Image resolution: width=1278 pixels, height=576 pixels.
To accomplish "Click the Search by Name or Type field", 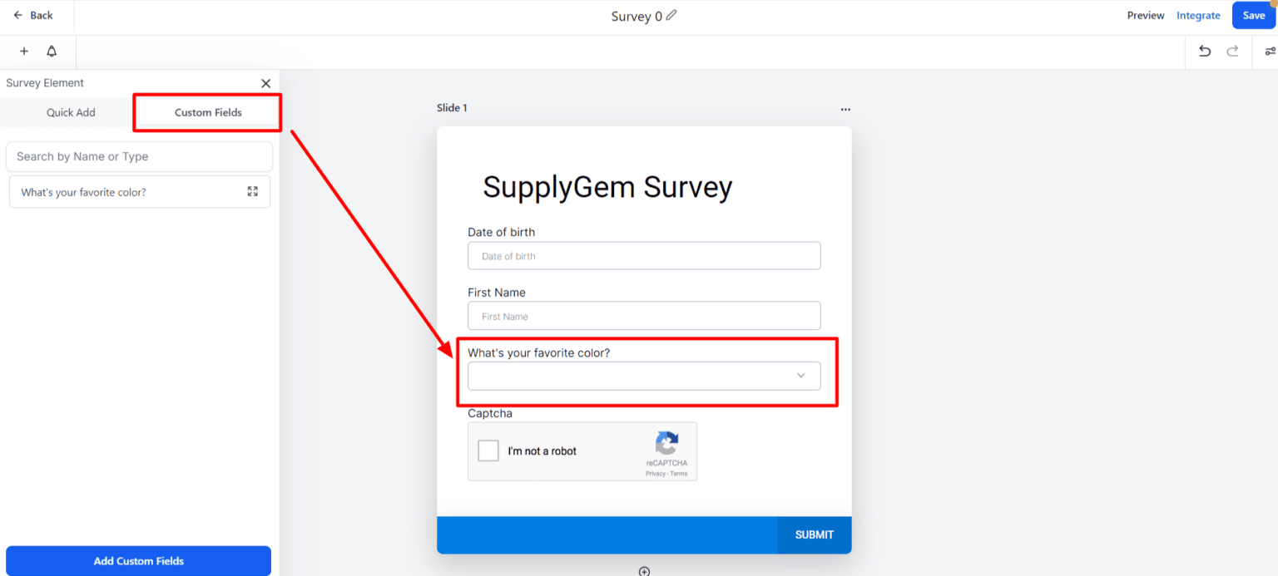I will [139, 156].
